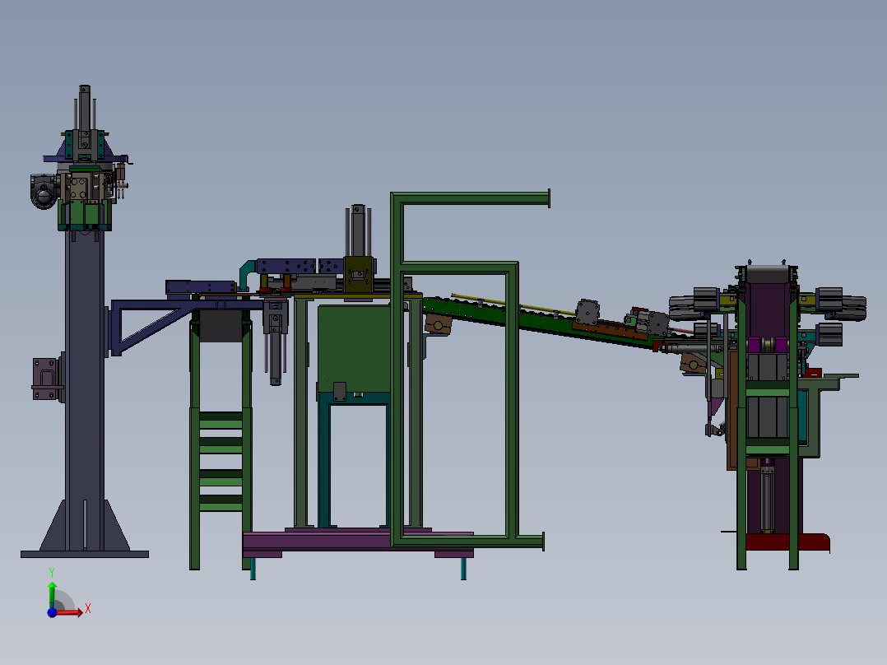
Task: Select the dark red base of right tower
Action: pyautogui.click(x=787, y=542)
